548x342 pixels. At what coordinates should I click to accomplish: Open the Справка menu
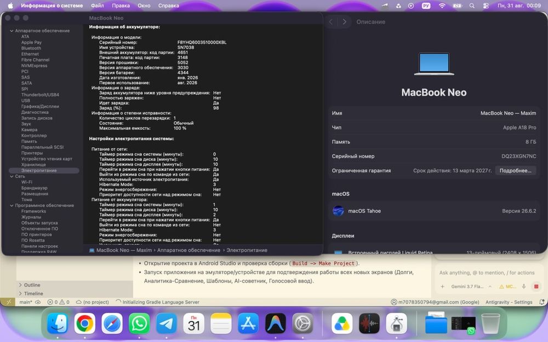pos(168,5)
